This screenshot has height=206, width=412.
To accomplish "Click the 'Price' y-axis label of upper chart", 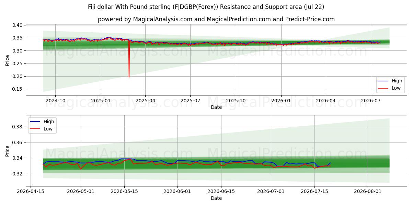I will 8,60.
